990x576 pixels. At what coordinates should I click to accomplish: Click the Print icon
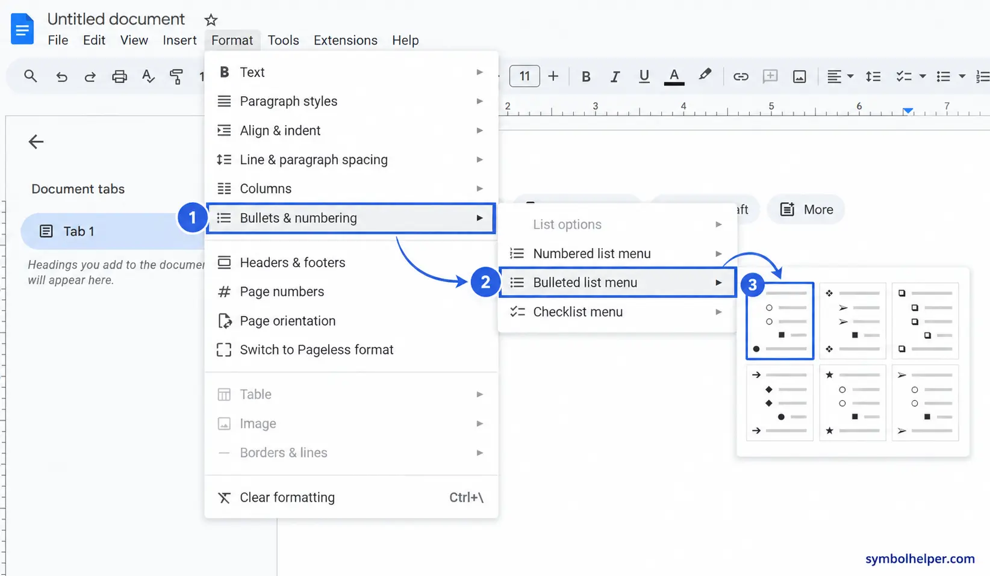coord(119,76)
